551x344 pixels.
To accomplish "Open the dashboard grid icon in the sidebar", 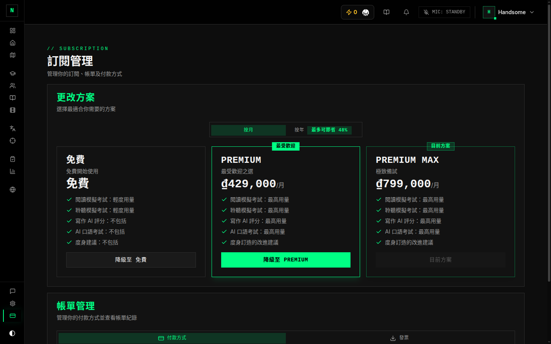I will click(13, 31).
